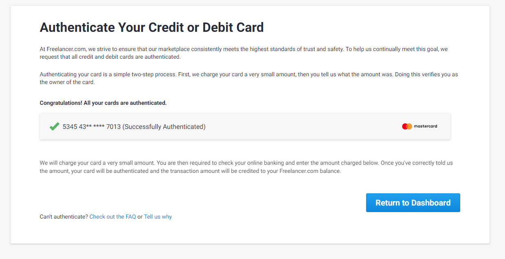
Task: Click the grey We will charge your card paragraph
Action: [246, 167]
